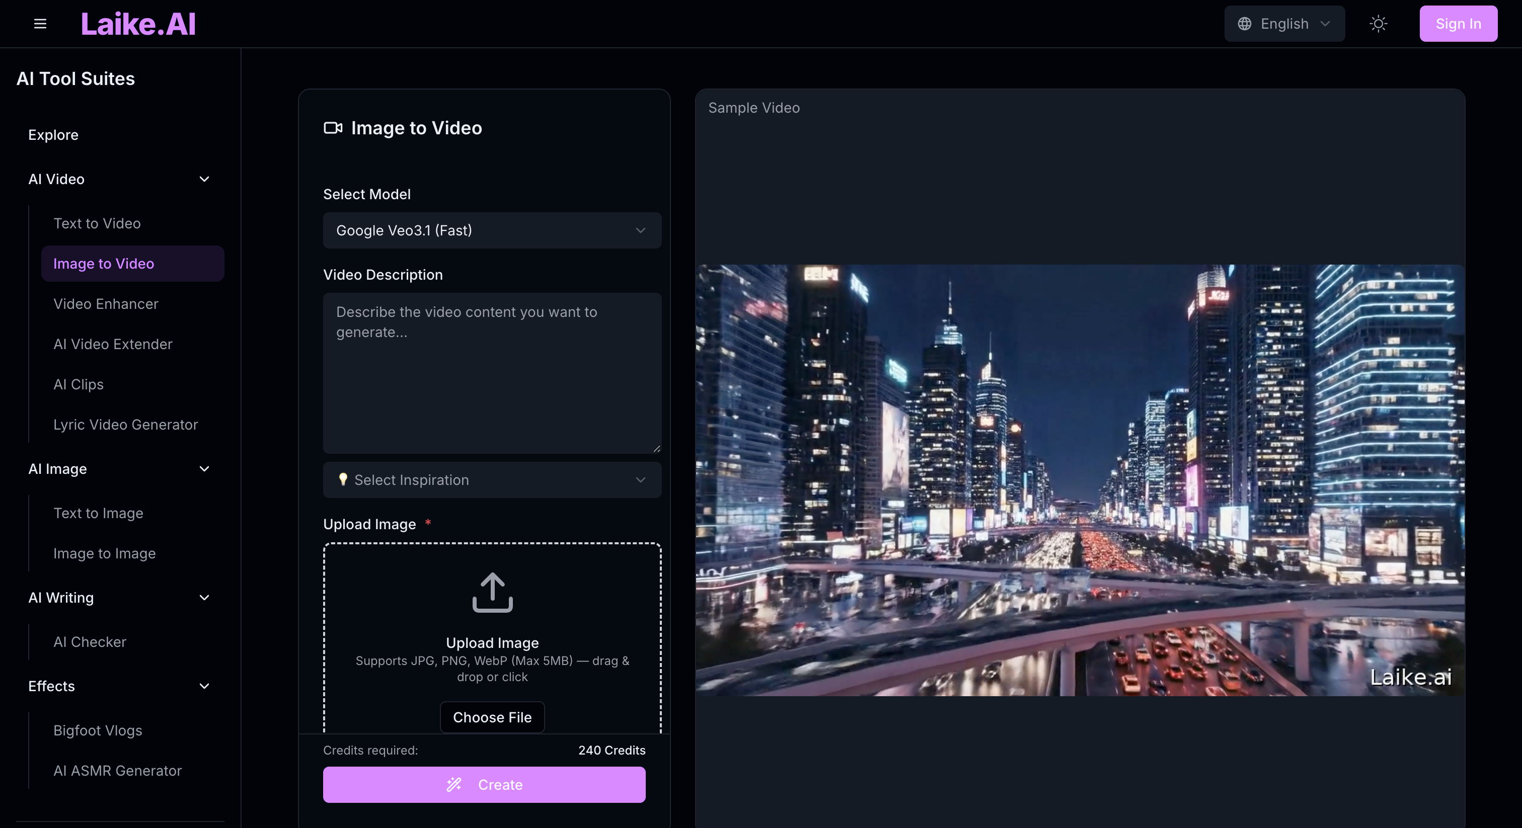1522x828 pixels.
Task: Click the lightbulb inspiration icon
Action: 343,479
